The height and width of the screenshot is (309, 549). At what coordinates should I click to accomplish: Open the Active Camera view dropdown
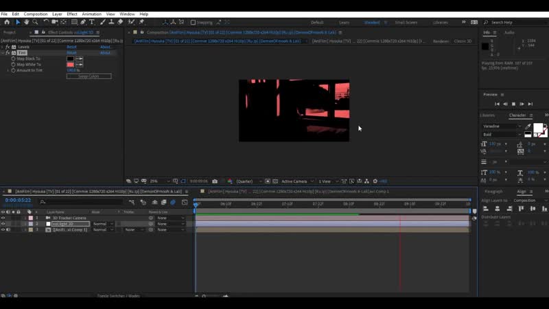pos(297,181)
